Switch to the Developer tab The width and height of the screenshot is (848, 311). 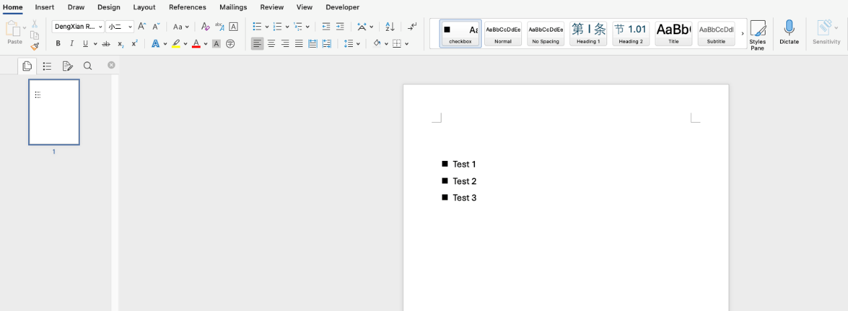(x=343, y=7)
